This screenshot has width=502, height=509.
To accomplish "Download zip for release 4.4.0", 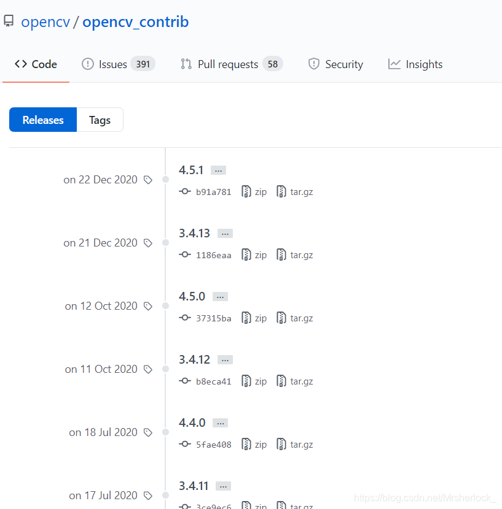I will point(254,445).
